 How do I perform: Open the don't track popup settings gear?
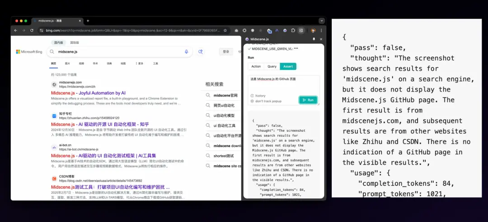point(252,101)
